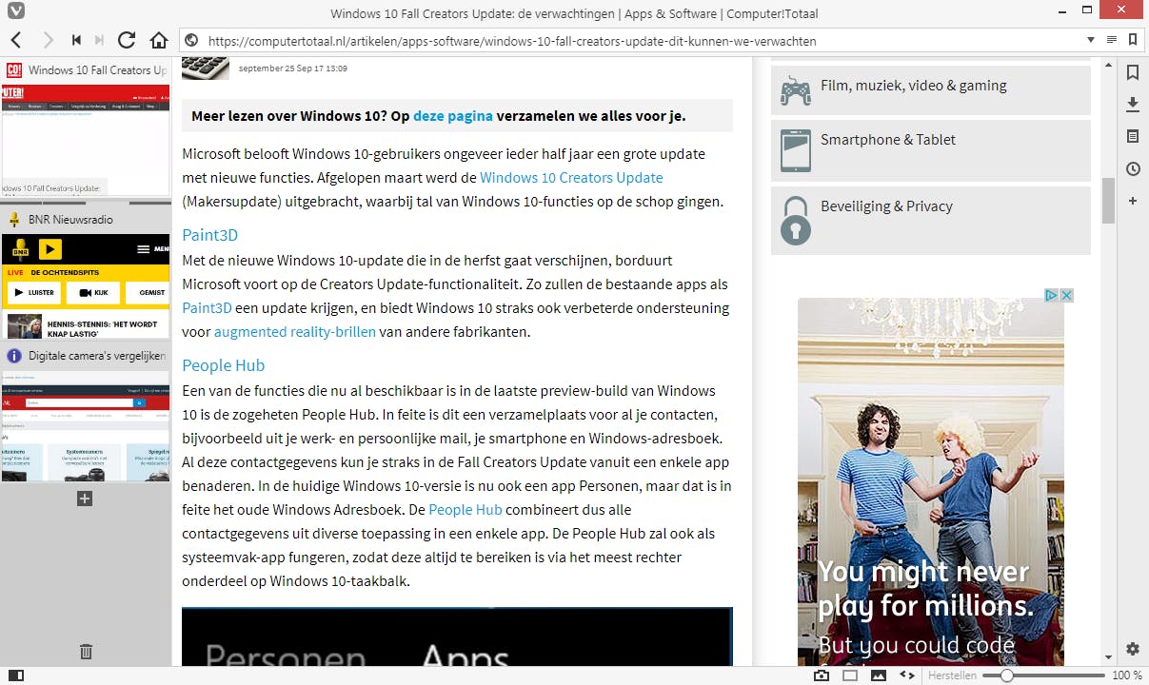The image size is (1149, 685).
Task: Open the History panel
Action: click(1133, 168)
